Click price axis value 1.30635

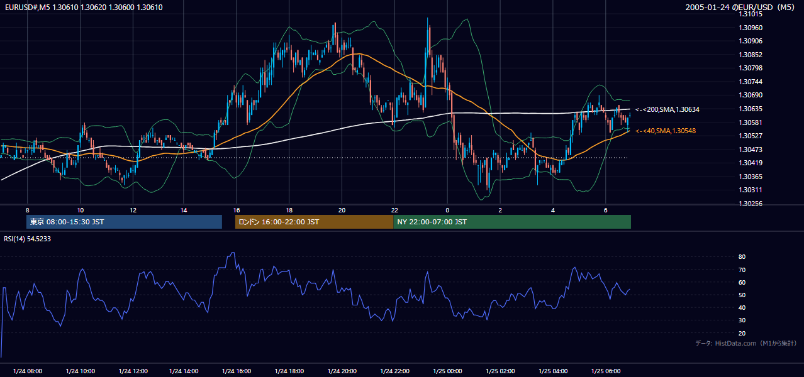pyautogui.click(x=751, y=109)
